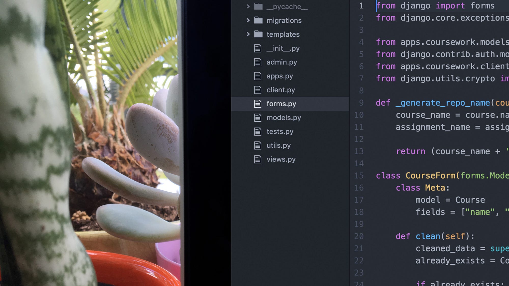Click the folder icon next to templates
Screen dimensions: 509x286
pos(258,34)
